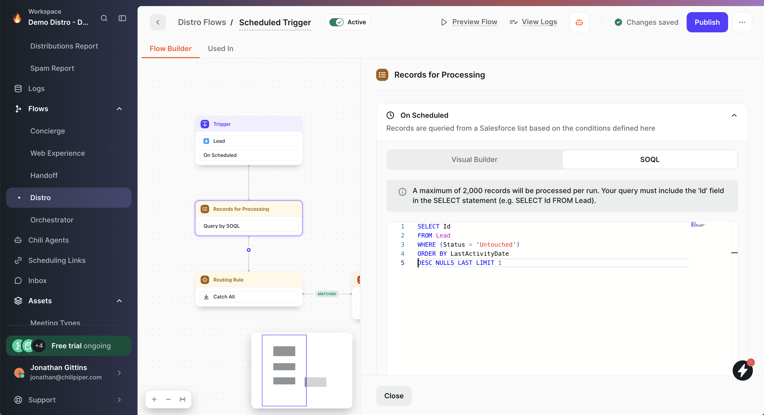Viewport: 764px width, 415px height.
Task: Click the Trigger node icon
Action: [205, 124]
